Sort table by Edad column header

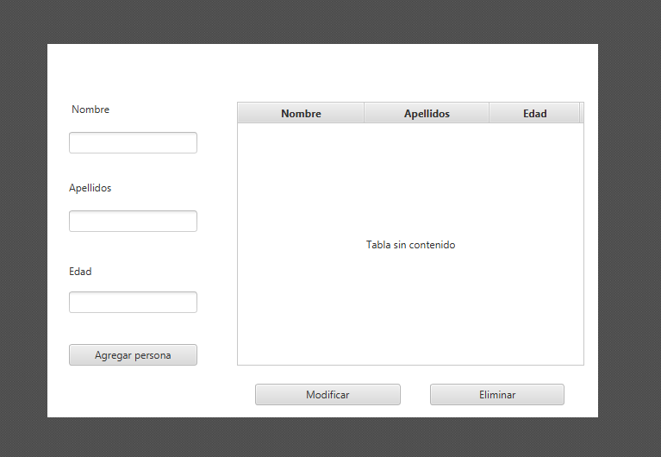(534, 113)
